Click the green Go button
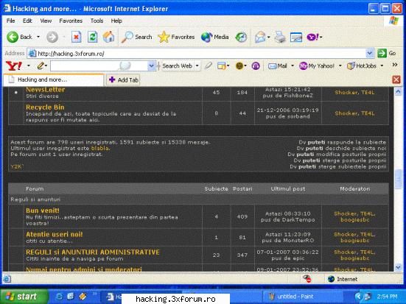 (386, 53)
